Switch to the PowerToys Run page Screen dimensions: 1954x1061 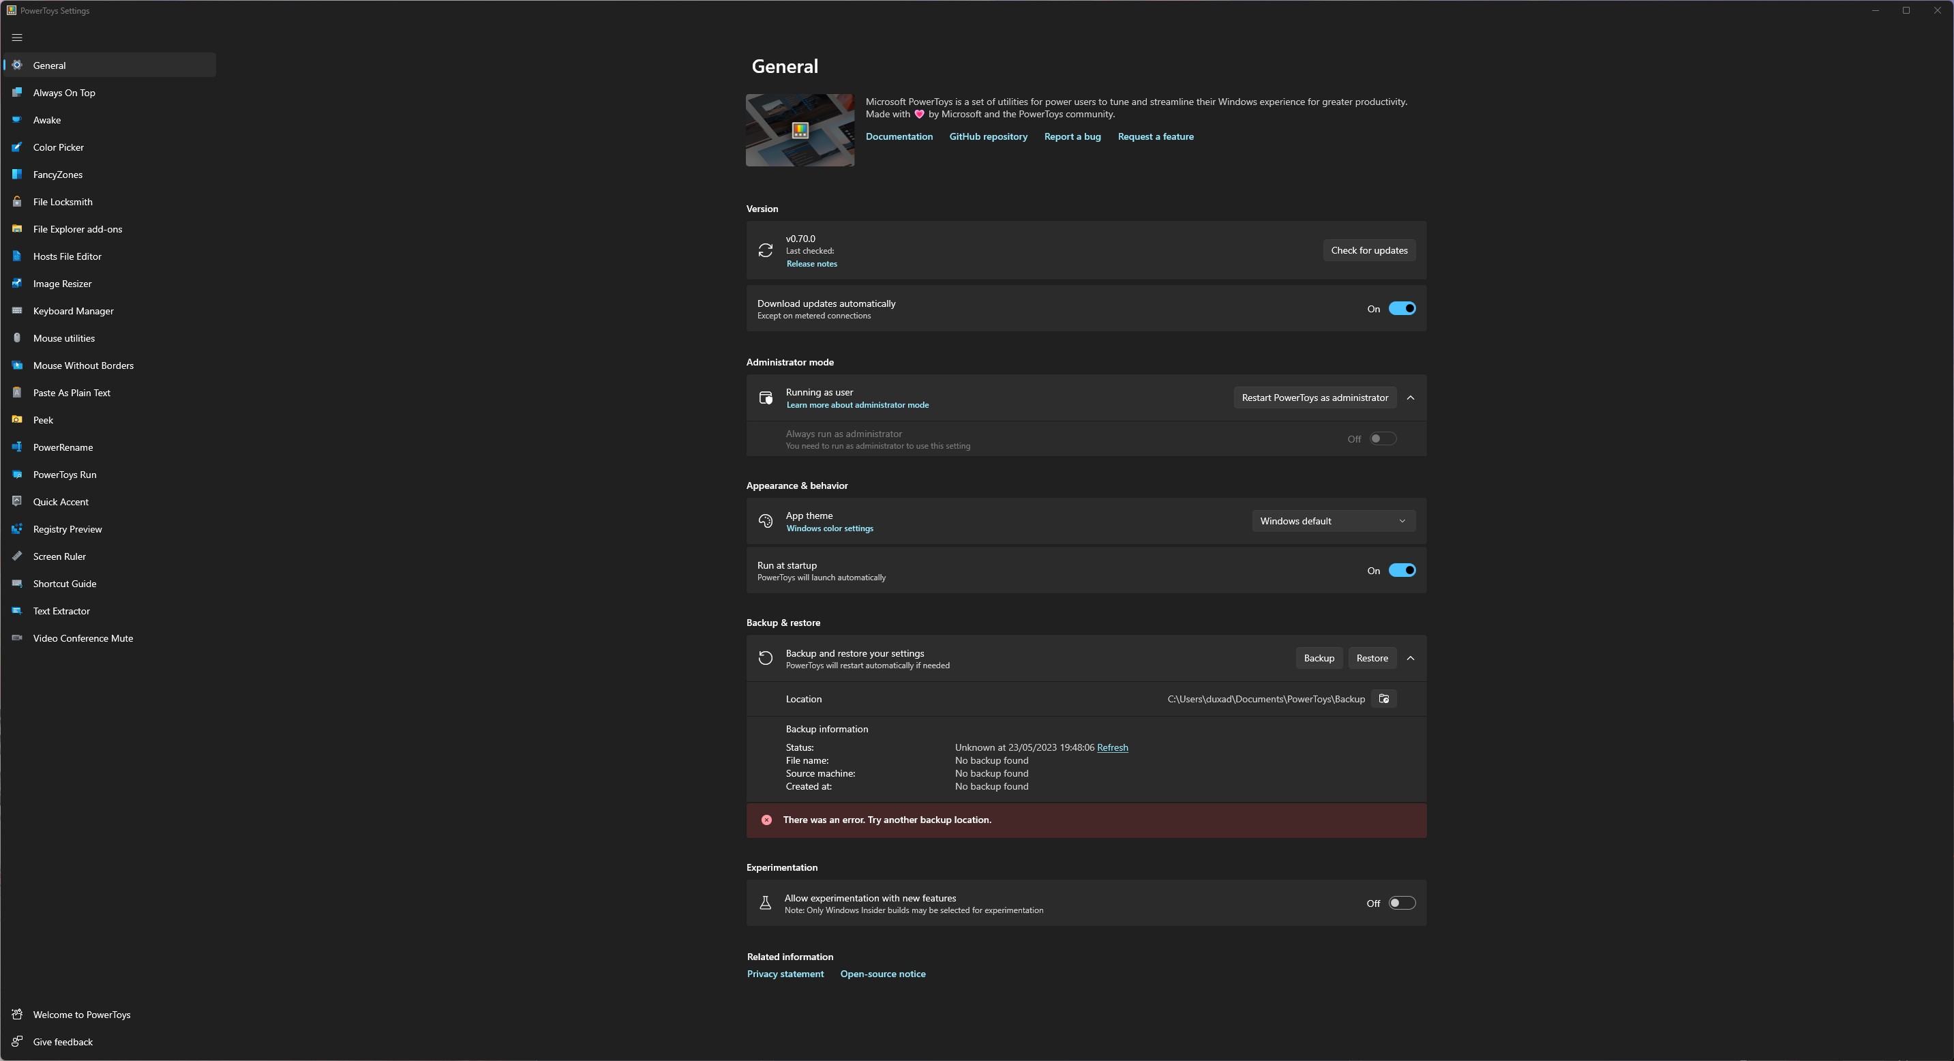click(65, 474)
